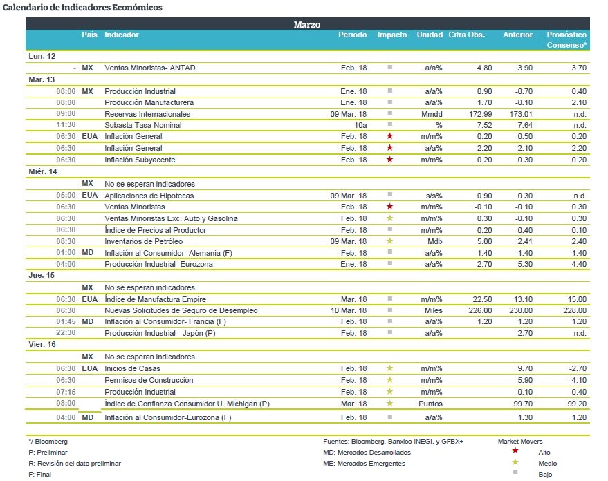Click the yellow star for Ventas Minoristas Exc. Auto y Gasolina
Viewport: 608px width, 481px height.
click(389, 218)
